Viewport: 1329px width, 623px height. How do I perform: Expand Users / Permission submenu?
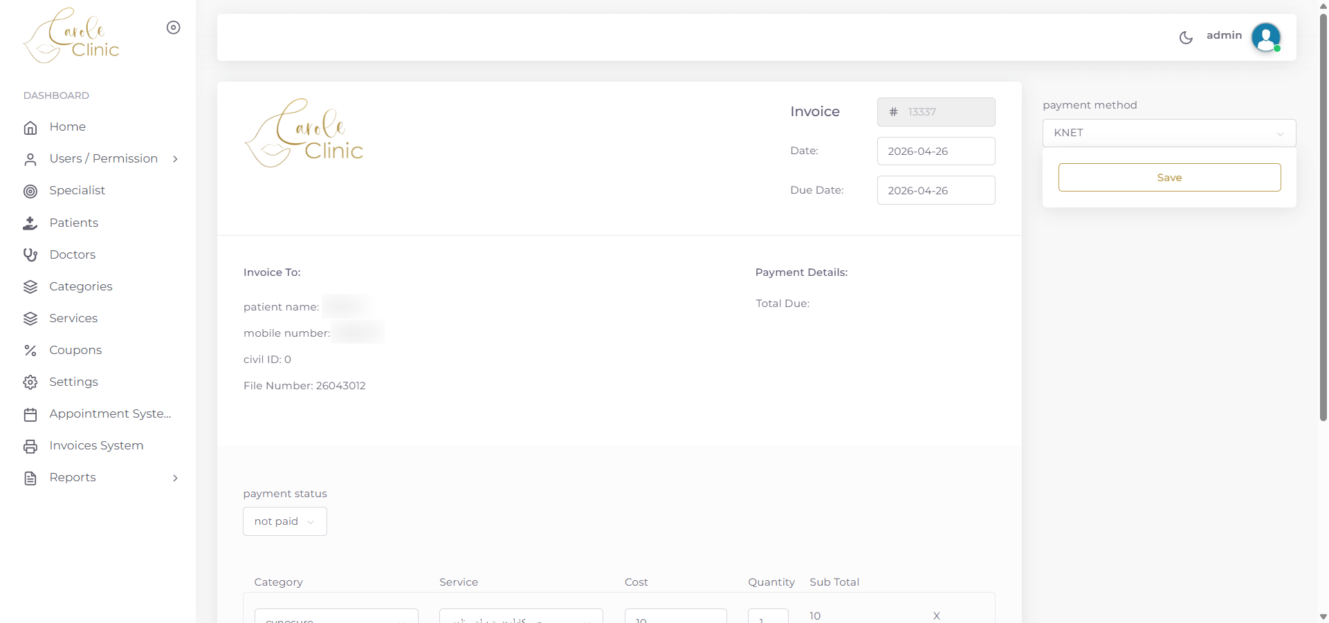pos(175,159)
